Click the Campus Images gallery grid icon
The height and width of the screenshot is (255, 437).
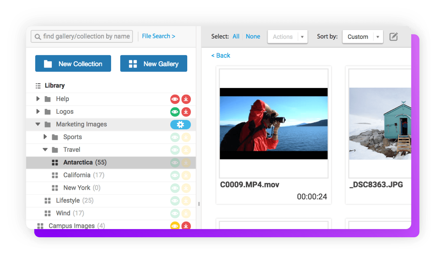point(40,226)
